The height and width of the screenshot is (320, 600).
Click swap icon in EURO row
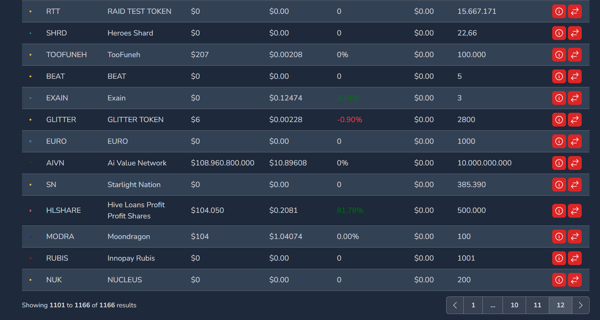(x=575, y=142)
